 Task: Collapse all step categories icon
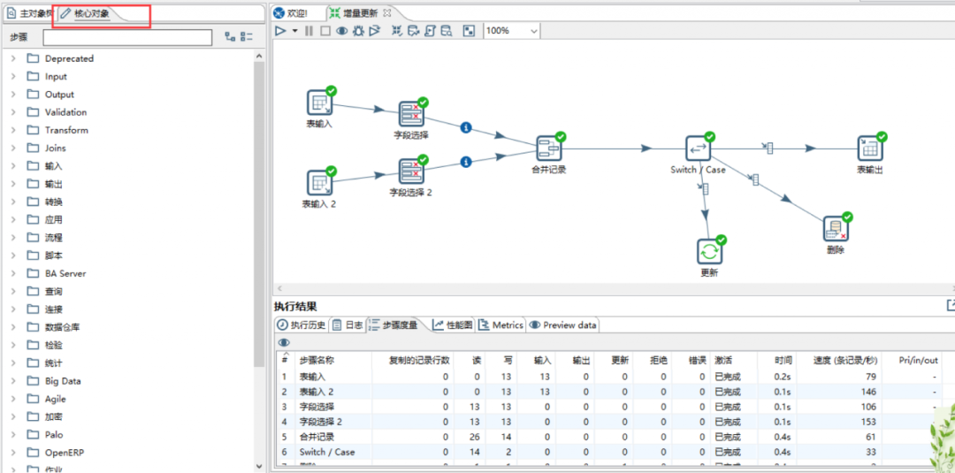coord(247,37)
